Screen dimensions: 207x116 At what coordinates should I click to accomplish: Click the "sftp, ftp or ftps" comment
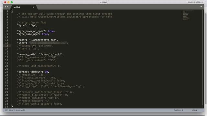point(32,23)
